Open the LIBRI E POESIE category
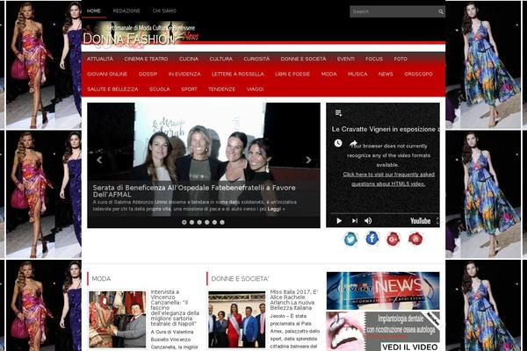The image size is (527, 351). point(292,74)
